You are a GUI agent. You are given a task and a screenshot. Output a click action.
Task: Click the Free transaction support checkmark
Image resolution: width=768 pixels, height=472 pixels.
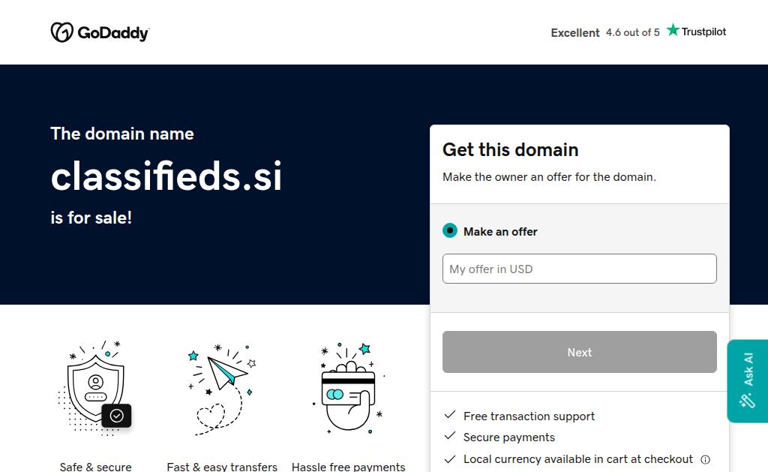(450, 415)
